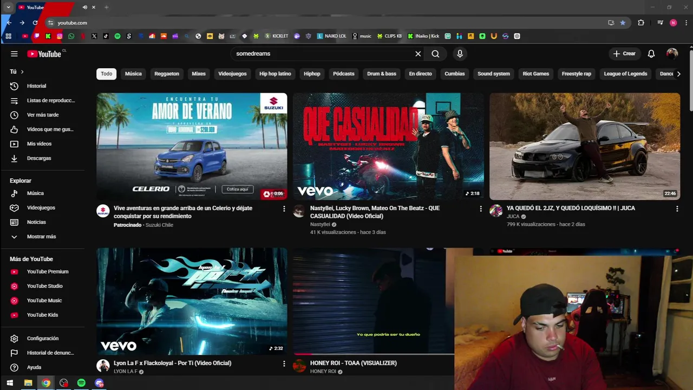Open options menu for JUCA 2JZ video
Image resolution: width=693 pixels, height=390 pixels.
677,209
